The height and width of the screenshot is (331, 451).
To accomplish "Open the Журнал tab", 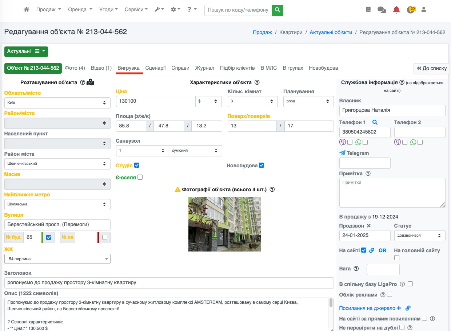I will click(x=204, y=68).
